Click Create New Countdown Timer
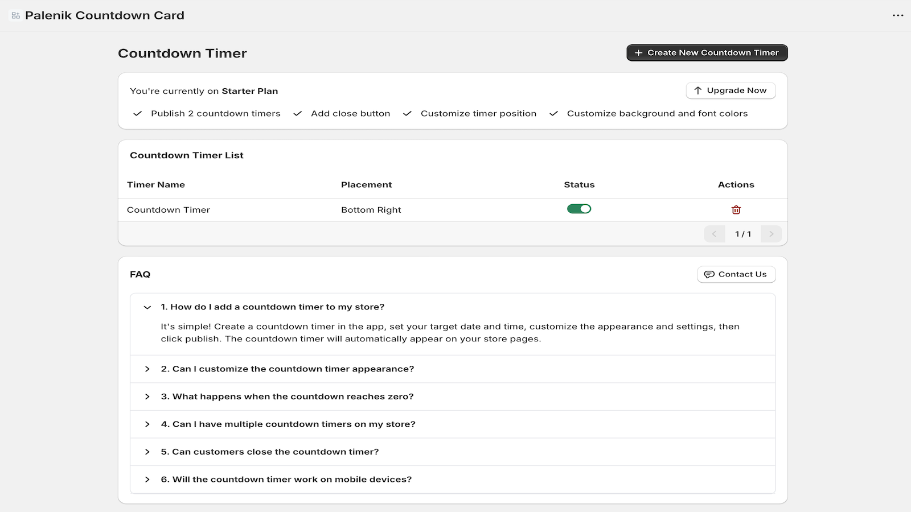Viewport: 911px width, 512px height. (x=707, y=52)
